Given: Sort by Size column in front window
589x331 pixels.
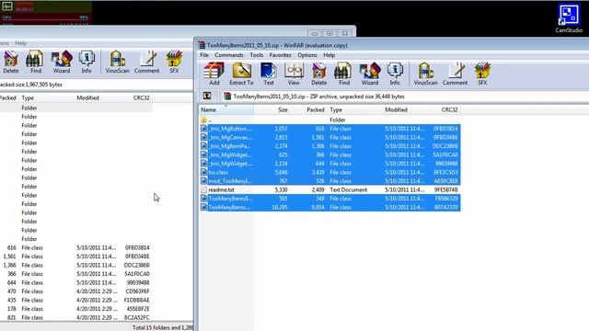Looking at the screenshot, I should (272, 109).
